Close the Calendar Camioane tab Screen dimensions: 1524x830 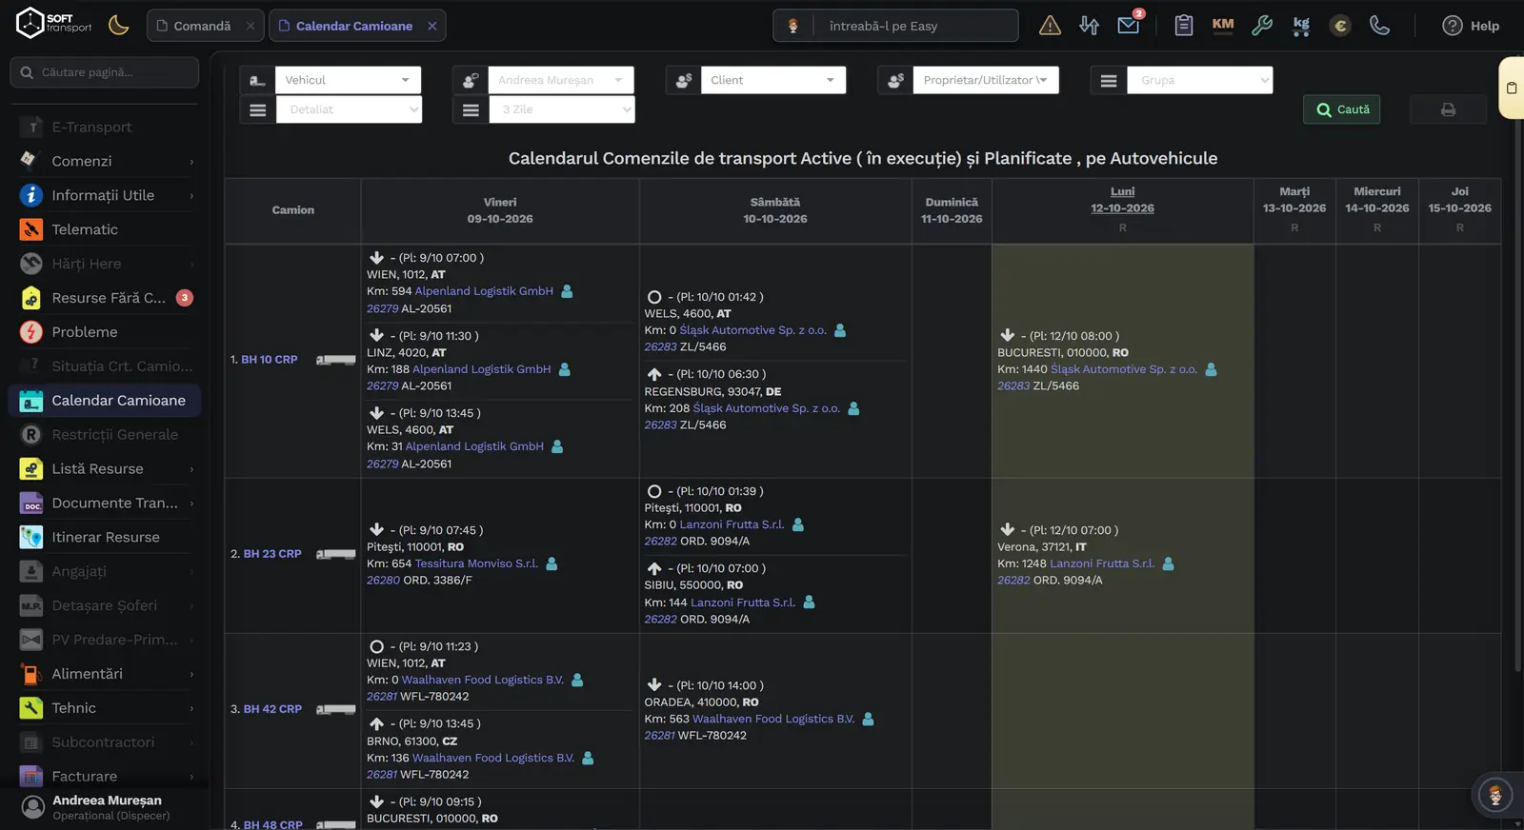click(432, 26)
